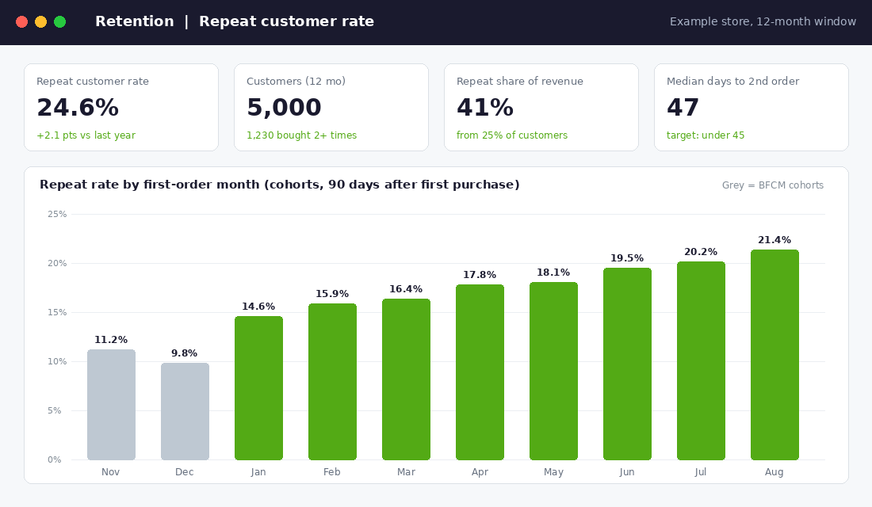Image resolution: width=872 pixels, height=507 pixels.
Task: Click the grey Nov cohort bar
Action: (x=111, y=405)
